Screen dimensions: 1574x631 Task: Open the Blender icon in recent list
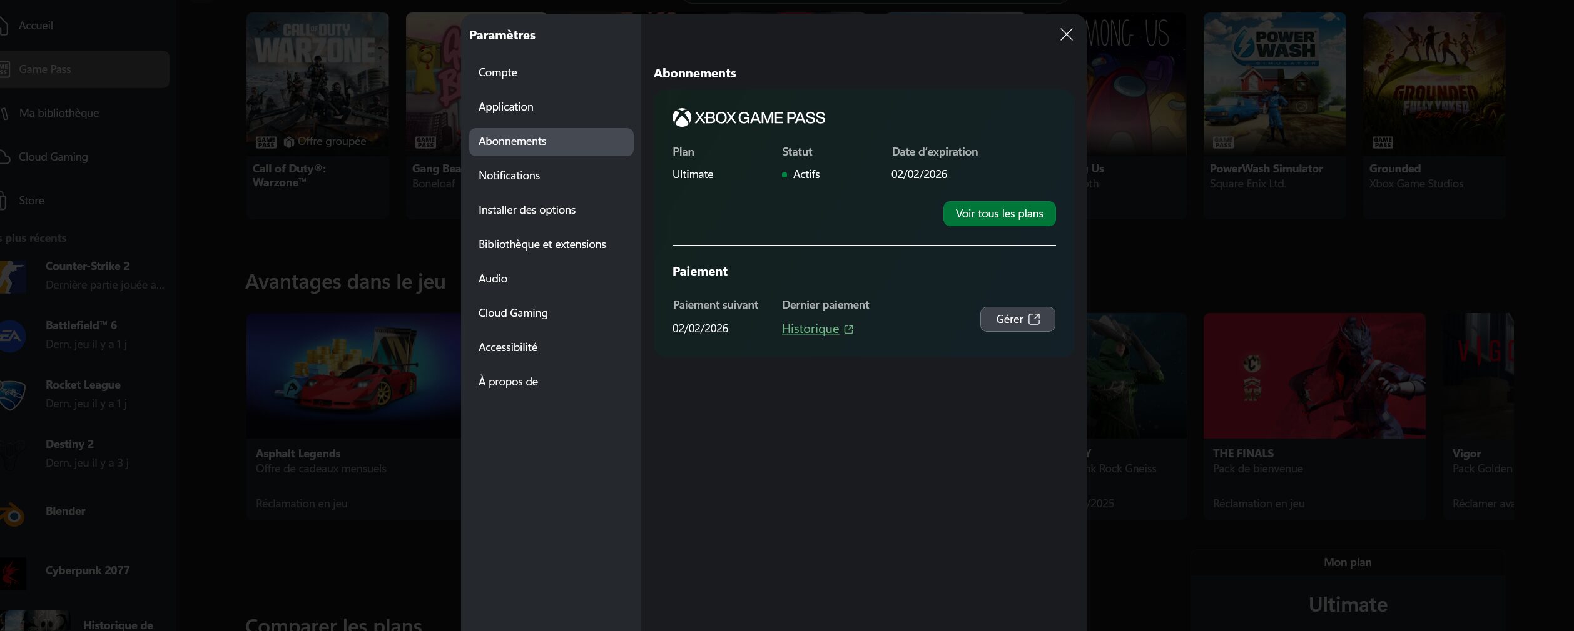pos(13,515)
